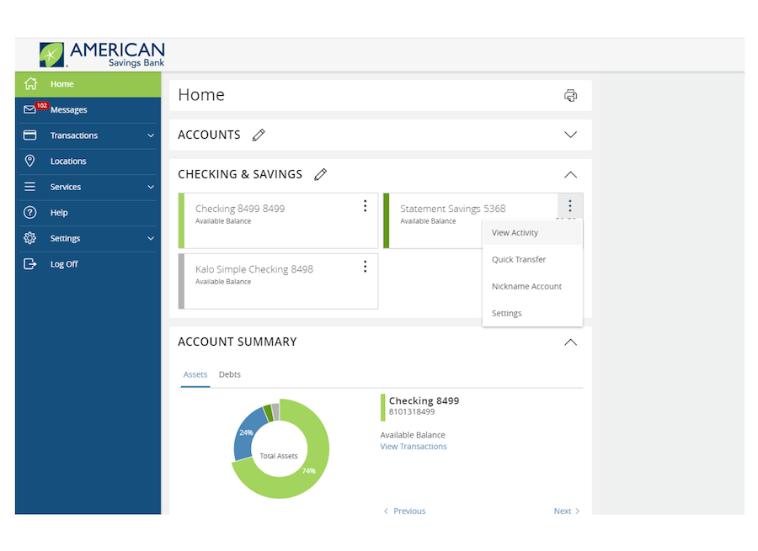Click the Checking 8499 summary heading
The image size is (758, 551).
coord(424,400)
